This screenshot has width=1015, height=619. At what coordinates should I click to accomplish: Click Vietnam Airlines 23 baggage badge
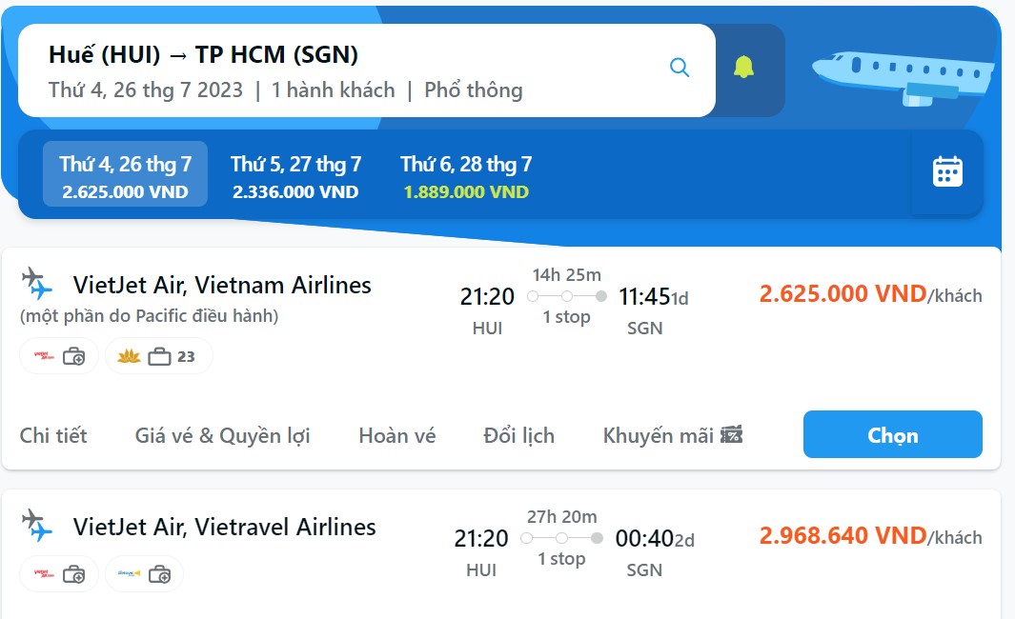pos(158,356)
